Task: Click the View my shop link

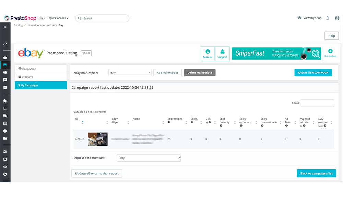Action: coord(310,18)
